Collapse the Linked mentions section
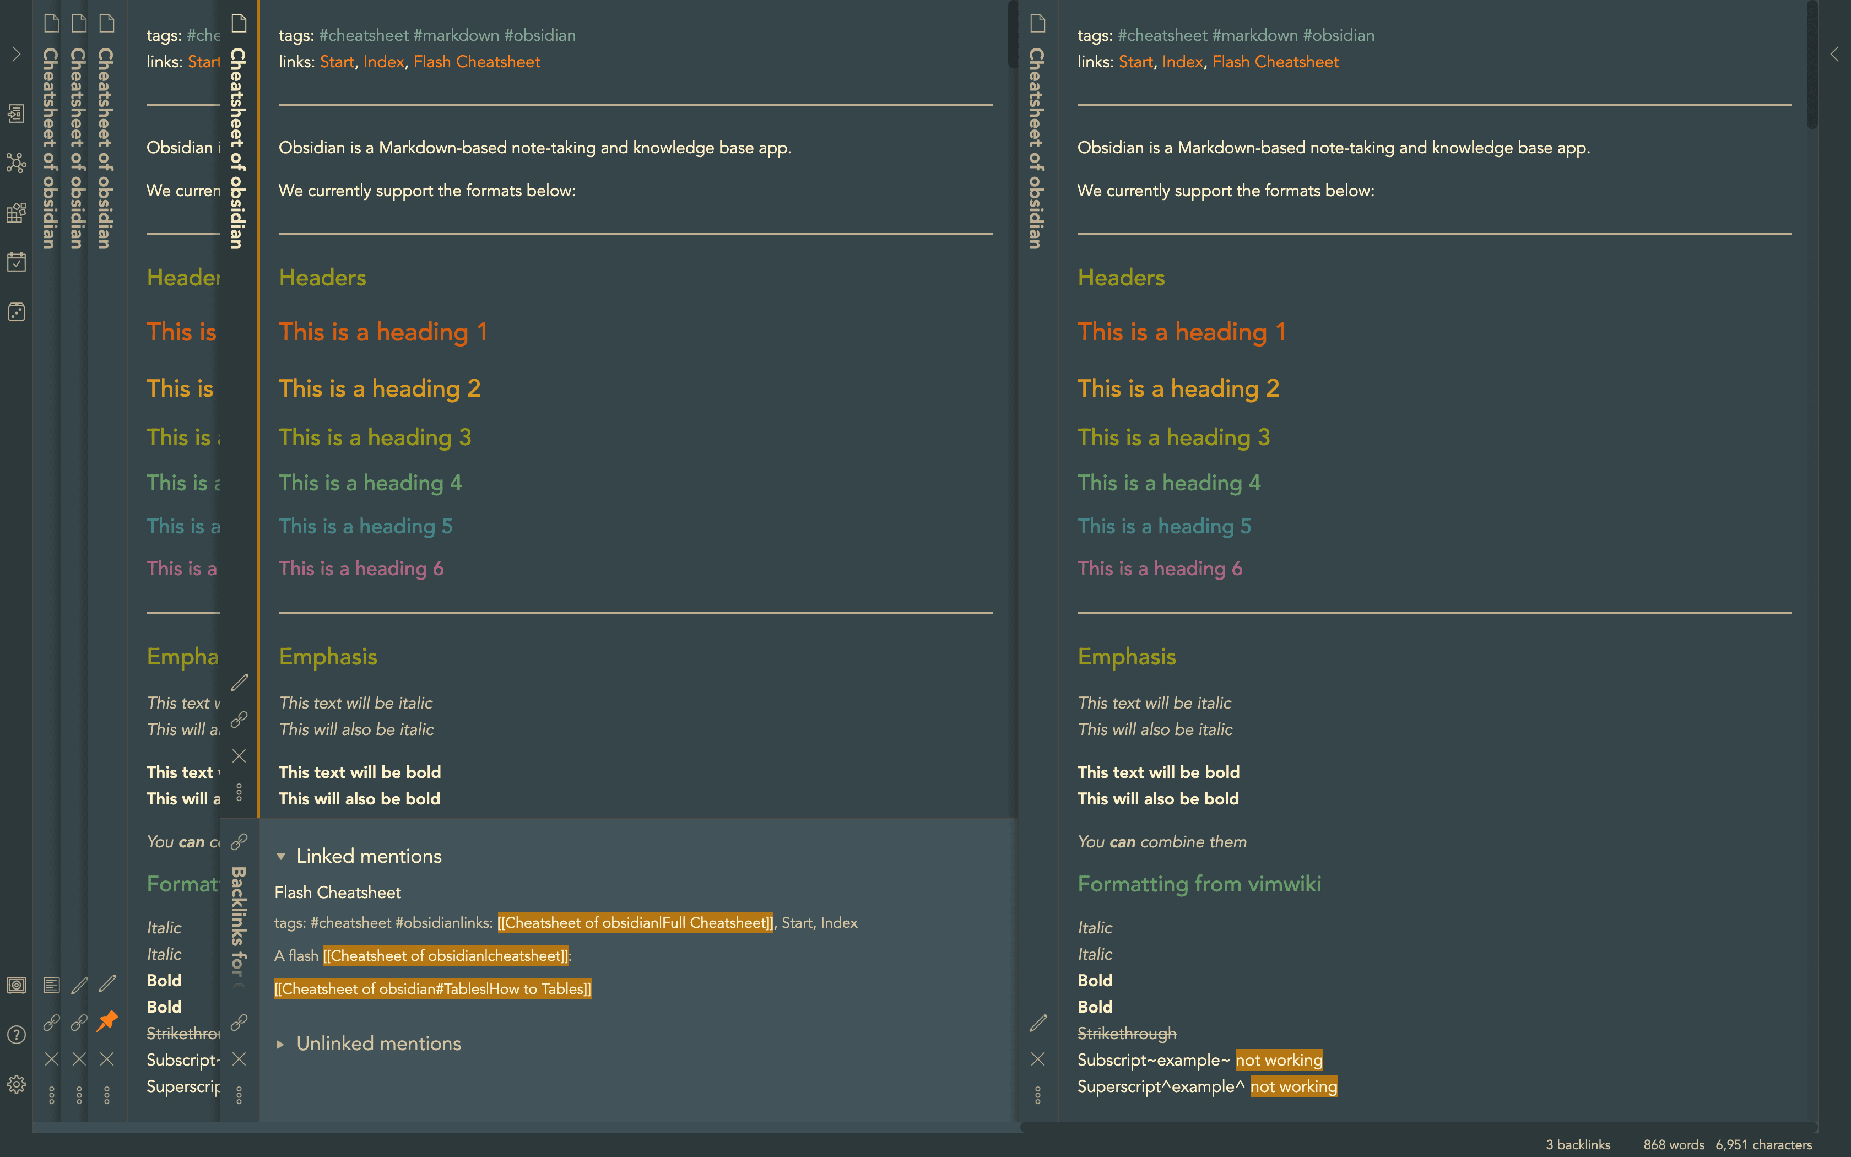Viewport: 1851px width, 1157px height. (x=281, y=856)
